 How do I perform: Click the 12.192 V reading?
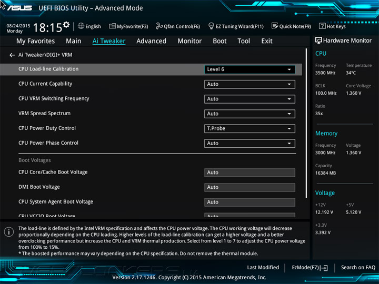pyautogui.click(x=324, y=212)
